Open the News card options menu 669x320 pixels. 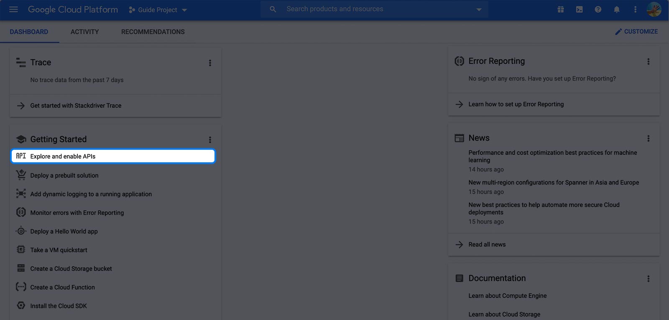(x=649, y=138)
